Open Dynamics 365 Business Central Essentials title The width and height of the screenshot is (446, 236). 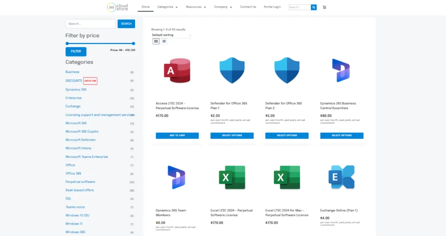(338, 106)
